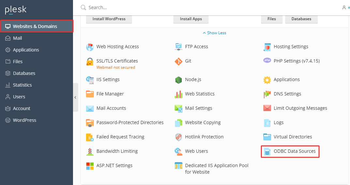Click the File Manager folder icon
Image resolution: width=350 pixels, height=185 pixels.
(90, 94)
